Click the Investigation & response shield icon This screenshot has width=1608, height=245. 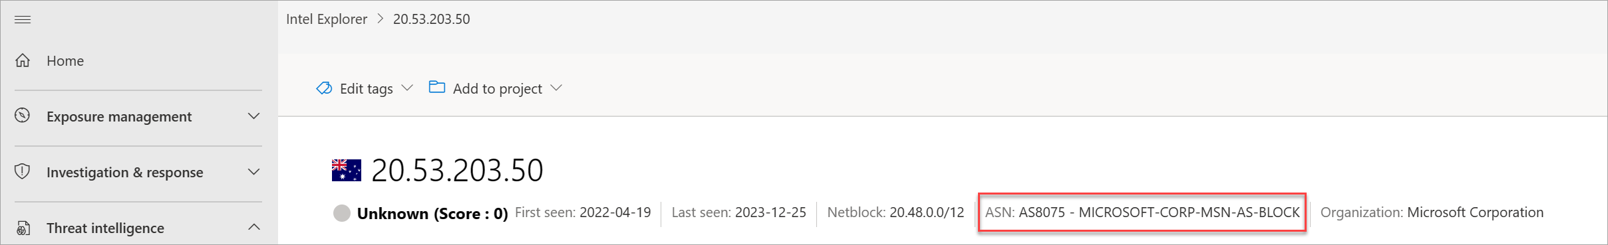tap(23, 171)
